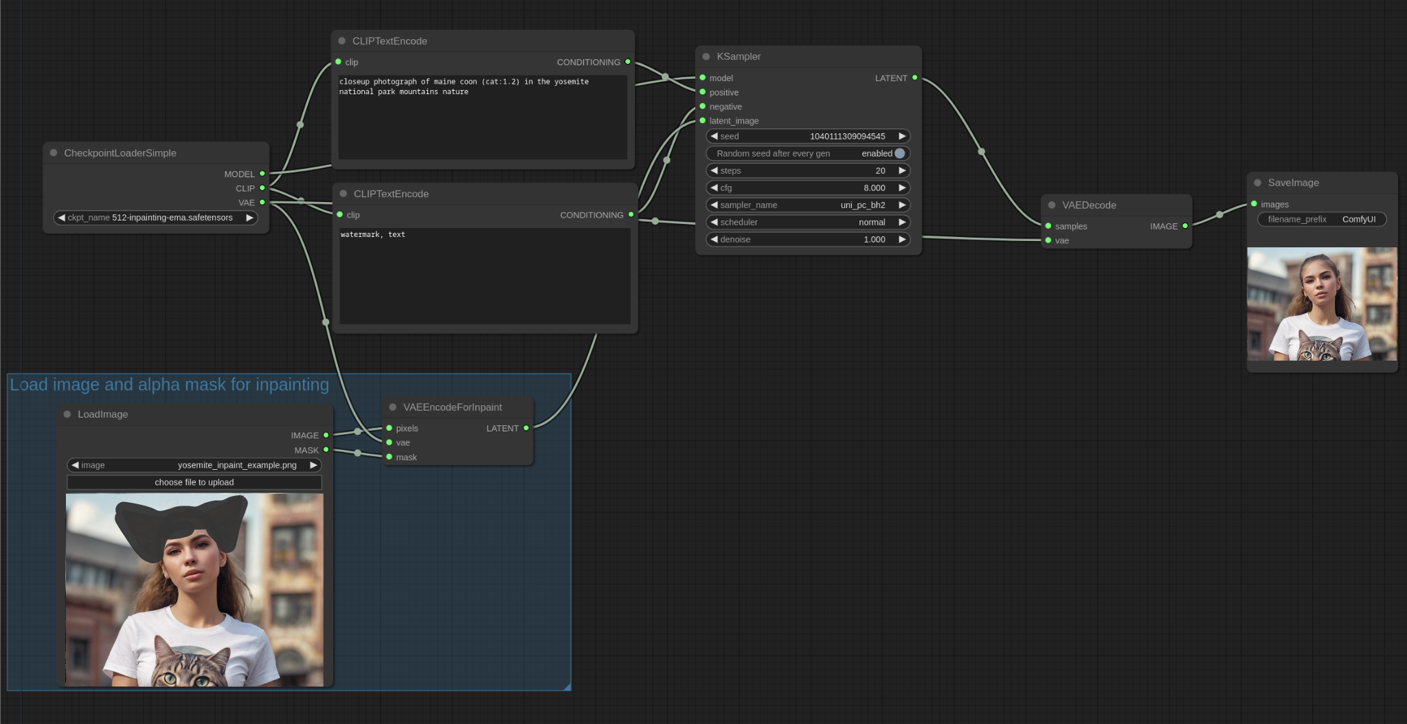Collapse the LoadImage node via its dot

tap(67, 414)
